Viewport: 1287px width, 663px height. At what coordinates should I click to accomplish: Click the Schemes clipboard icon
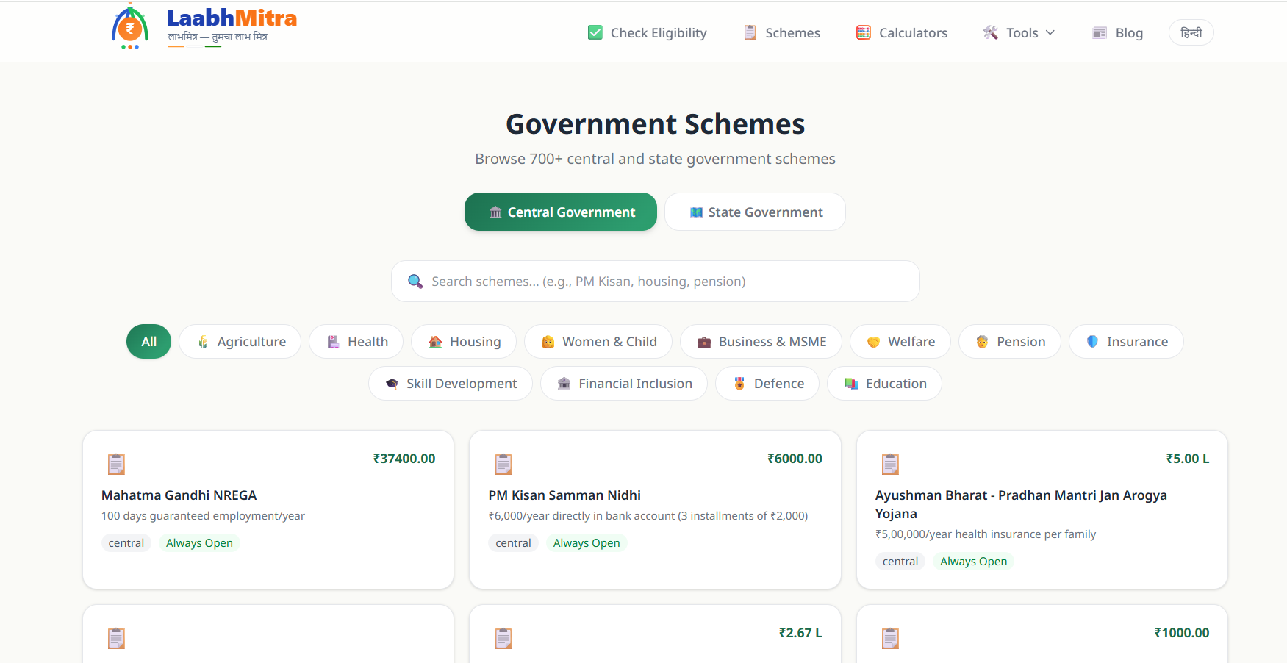(750, 32)
